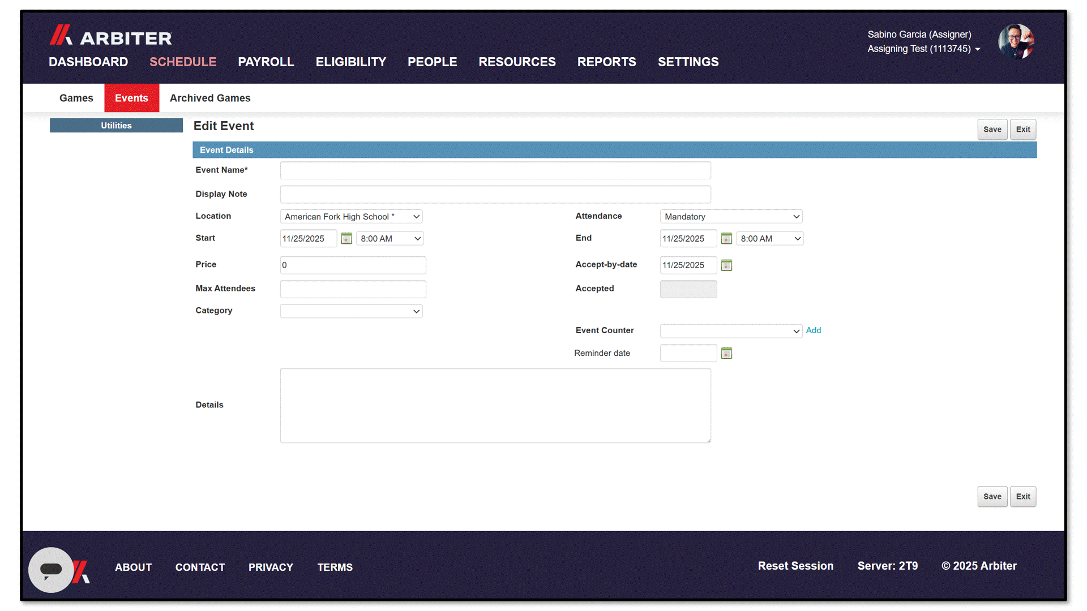Switch to the Archived Games tab
This screenshot has width=1087, height=611.
210,98
